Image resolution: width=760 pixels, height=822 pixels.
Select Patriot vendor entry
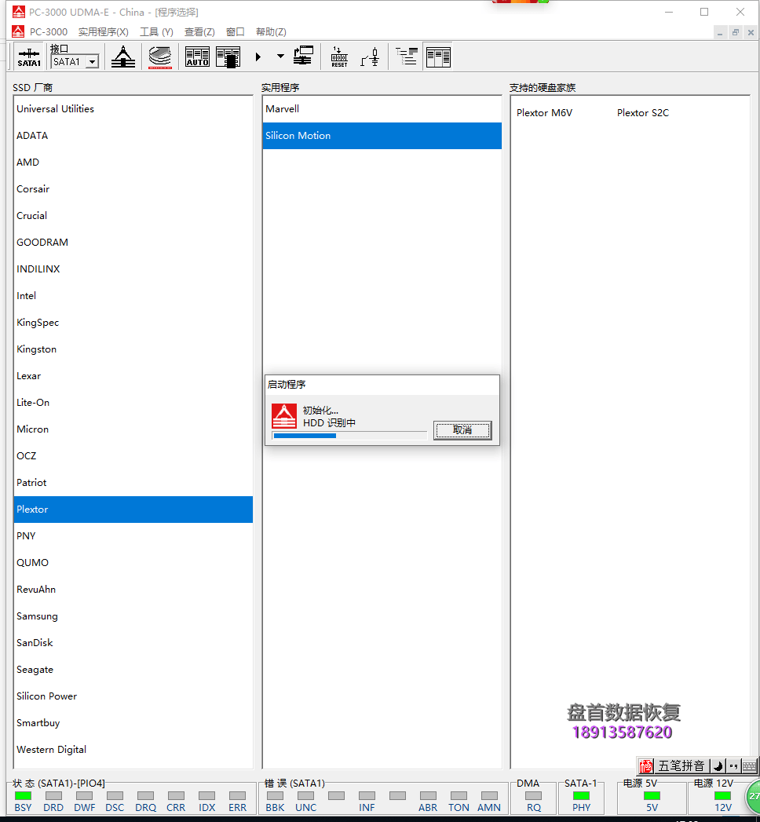133,483
